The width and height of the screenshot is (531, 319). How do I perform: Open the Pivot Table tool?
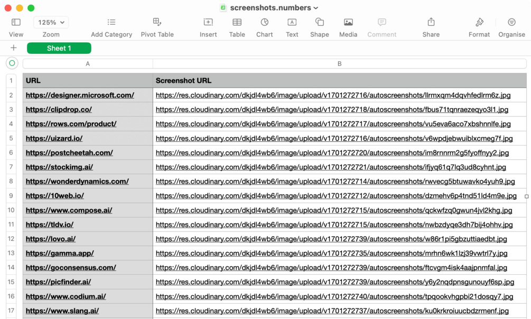[157, 22]
